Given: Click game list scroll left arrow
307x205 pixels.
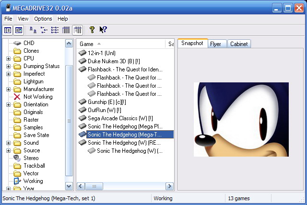Looking at the screenshot, I should point(81,186).
